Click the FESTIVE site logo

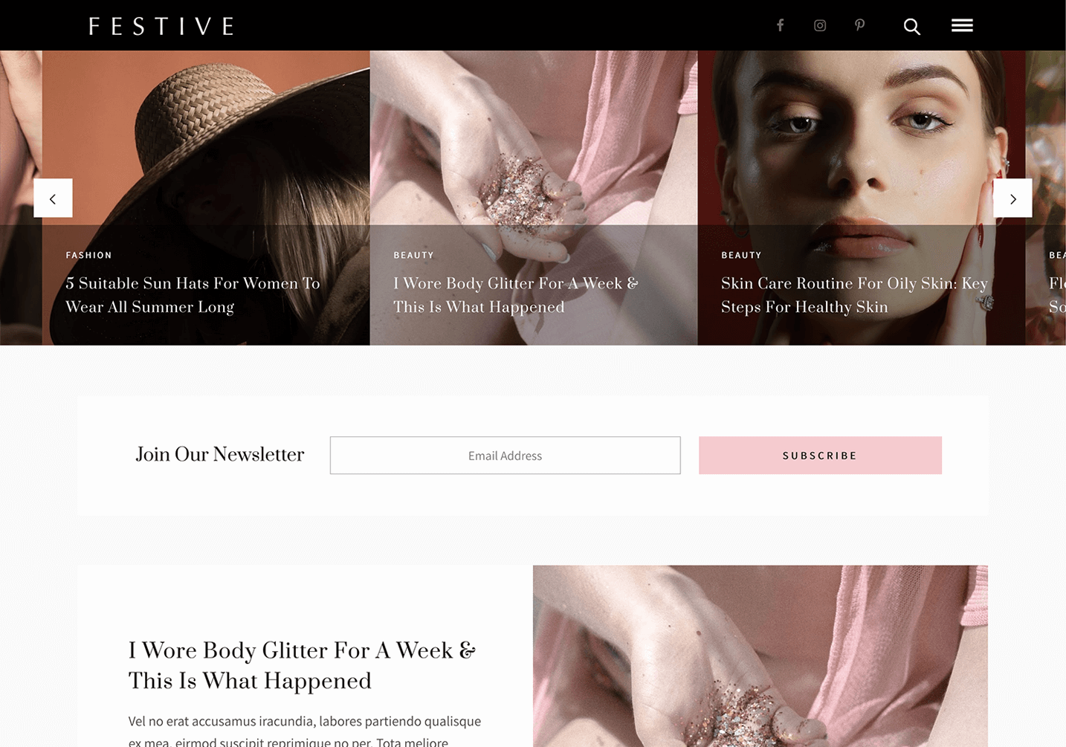pyautogui.click(x=161, y=27)
